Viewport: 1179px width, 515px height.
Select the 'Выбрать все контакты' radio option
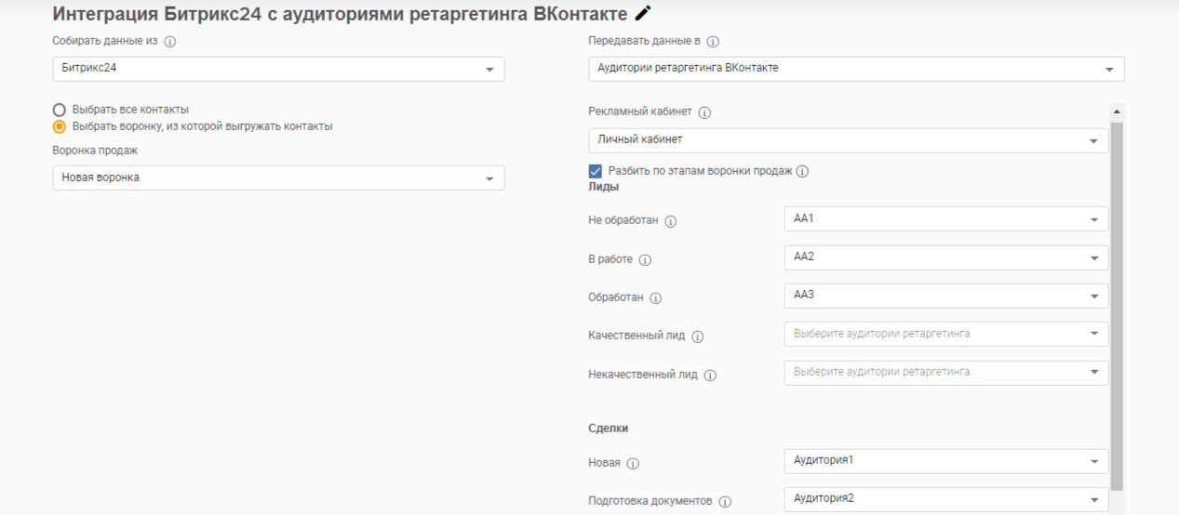(x=60, y=110)
